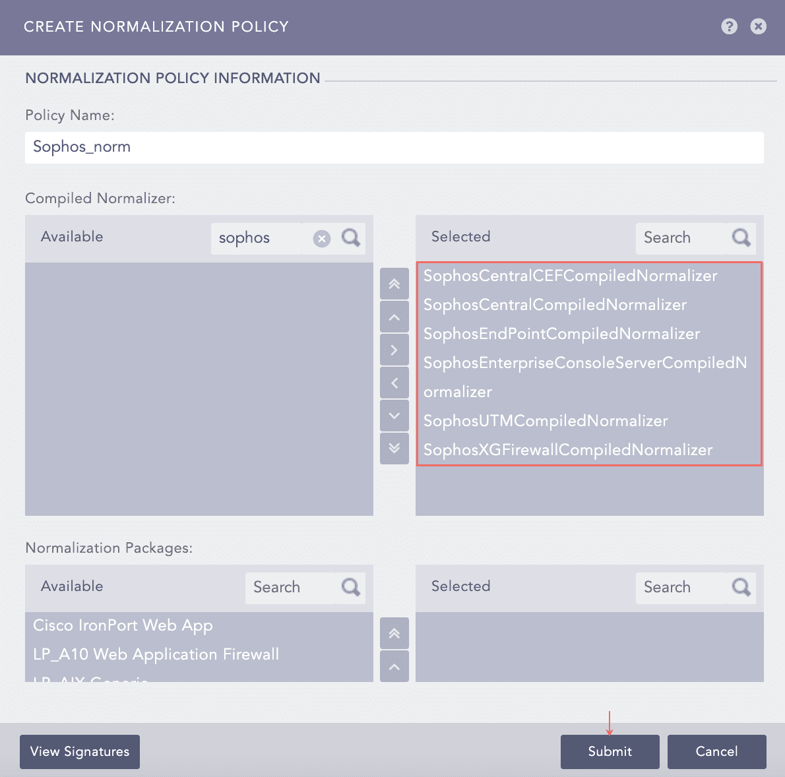785x777 pixels.
Task: Close the Create Normalization Policy dialog
Action: click(x=759, y=26)
